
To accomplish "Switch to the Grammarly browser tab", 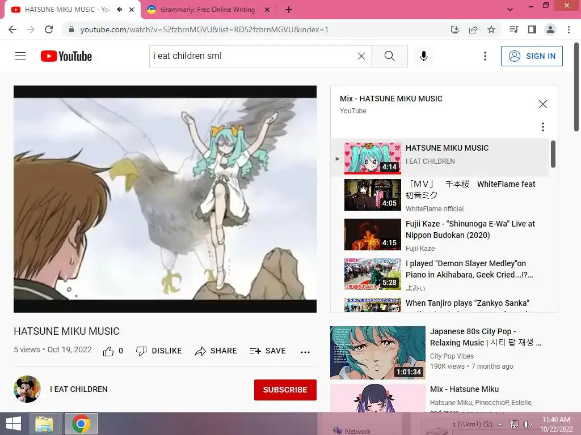I will click(208, 10).
